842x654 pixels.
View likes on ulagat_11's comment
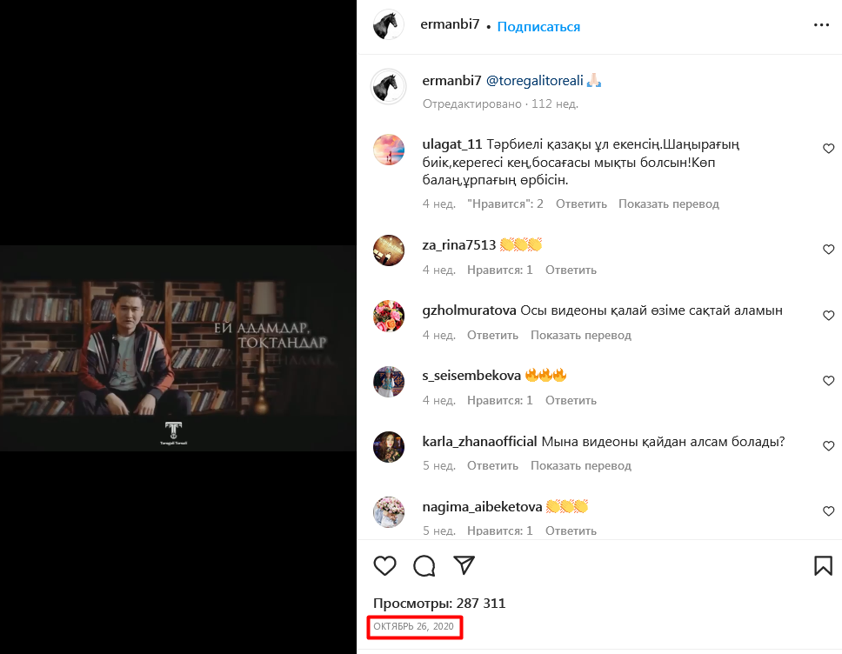pyautogui.click(x=505, y=204)
